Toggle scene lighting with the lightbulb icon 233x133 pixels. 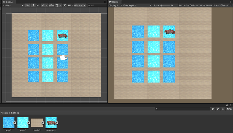point(33,5)
